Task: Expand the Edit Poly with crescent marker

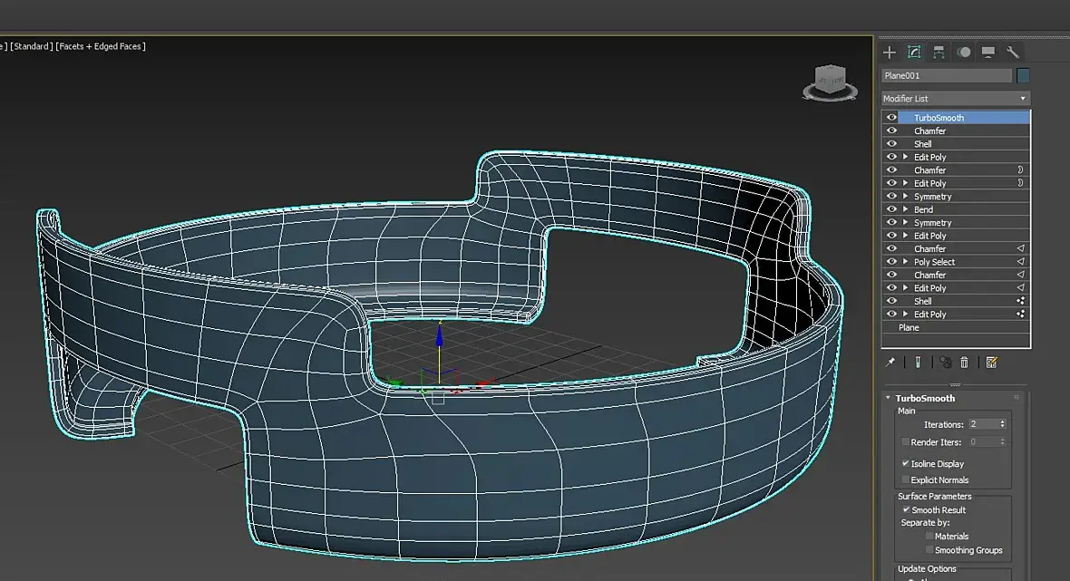Action: (906, 183)
